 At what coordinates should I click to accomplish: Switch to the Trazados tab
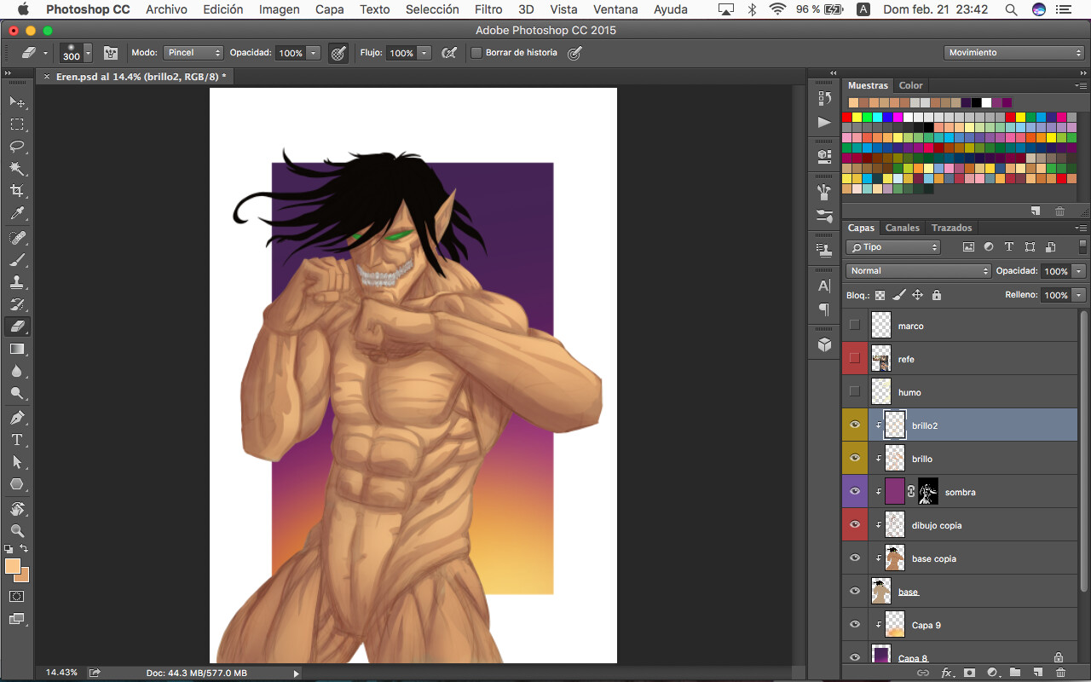951,228
